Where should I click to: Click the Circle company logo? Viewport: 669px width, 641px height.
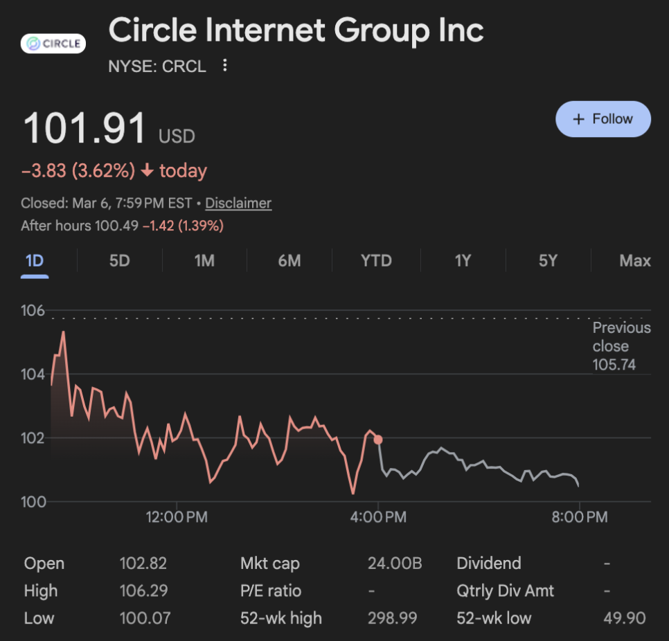[x=53, y=44]
